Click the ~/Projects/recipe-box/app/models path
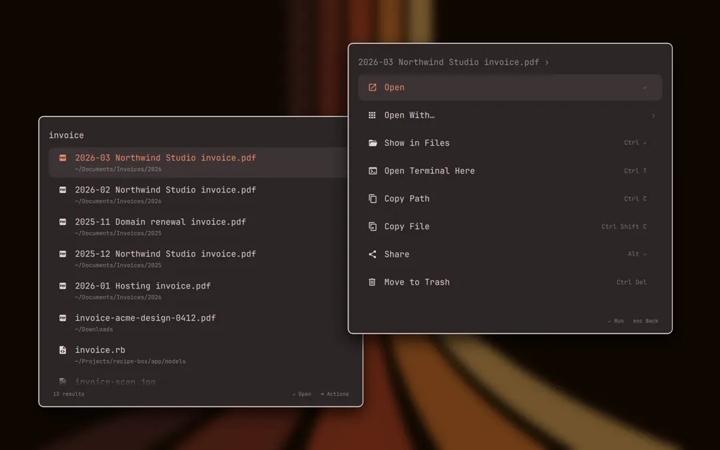The height and width of the screenshot is (450, 720). click(x=130, y=361)
